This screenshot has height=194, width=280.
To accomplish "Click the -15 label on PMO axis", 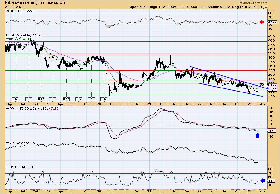I will 271,137.
